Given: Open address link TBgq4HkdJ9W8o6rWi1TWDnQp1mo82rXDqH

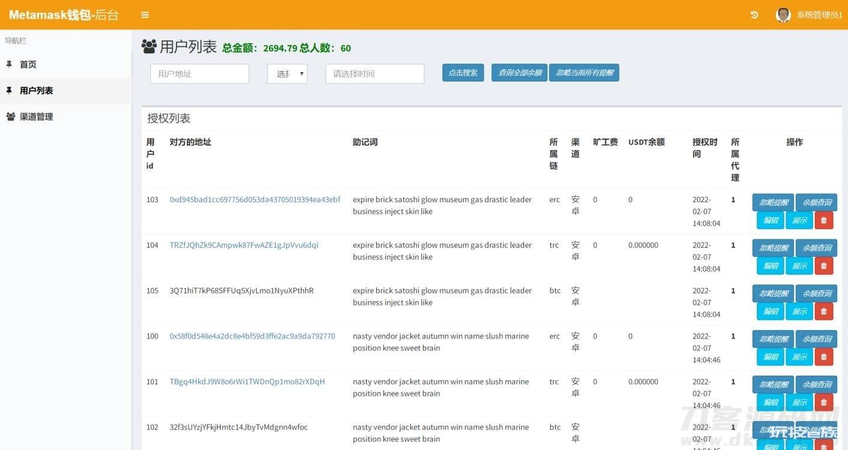Looking at the screenshot, I should click(x=247, y=382).
